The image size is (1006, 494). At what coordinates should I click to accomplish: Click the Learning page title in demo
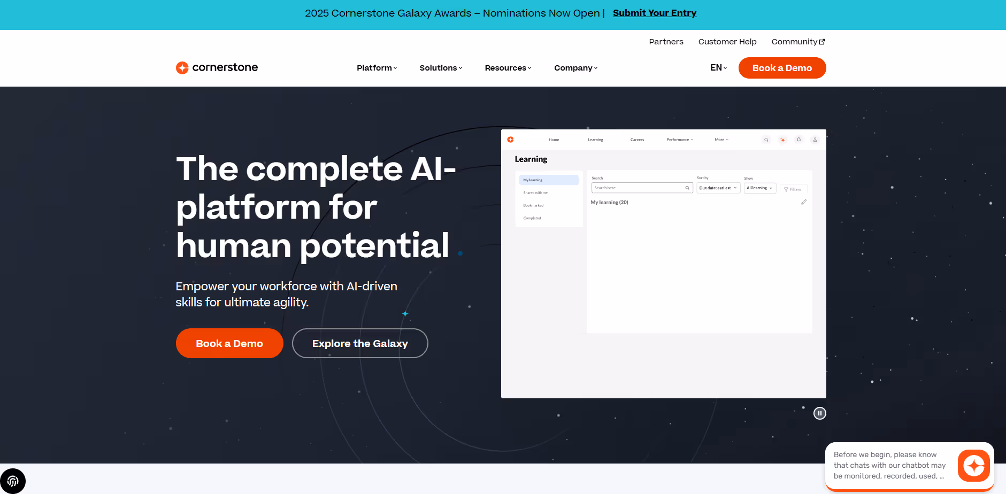coord(531,159)
